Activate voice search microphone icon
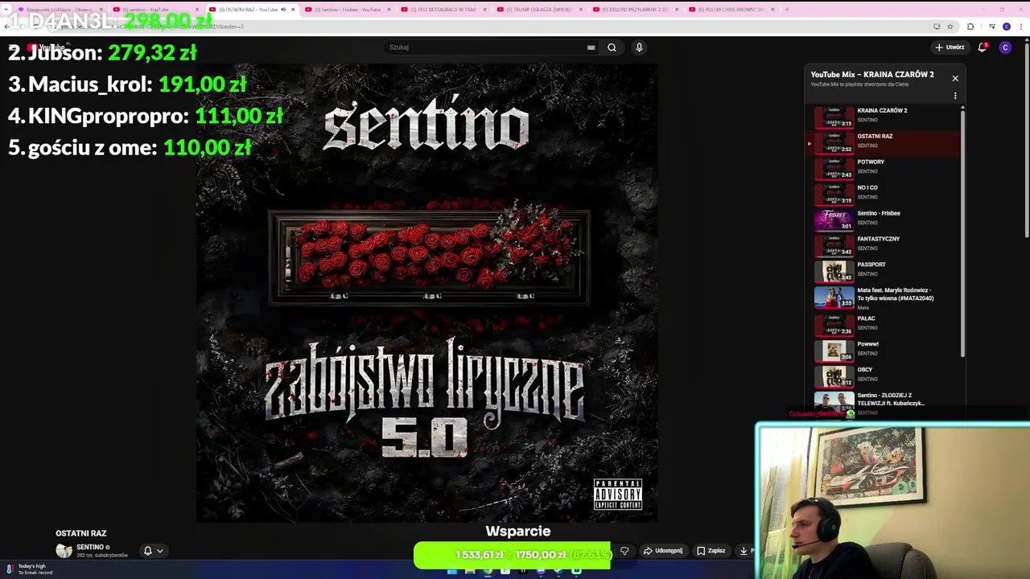The image size is (1030, 579). coord(639,47)
